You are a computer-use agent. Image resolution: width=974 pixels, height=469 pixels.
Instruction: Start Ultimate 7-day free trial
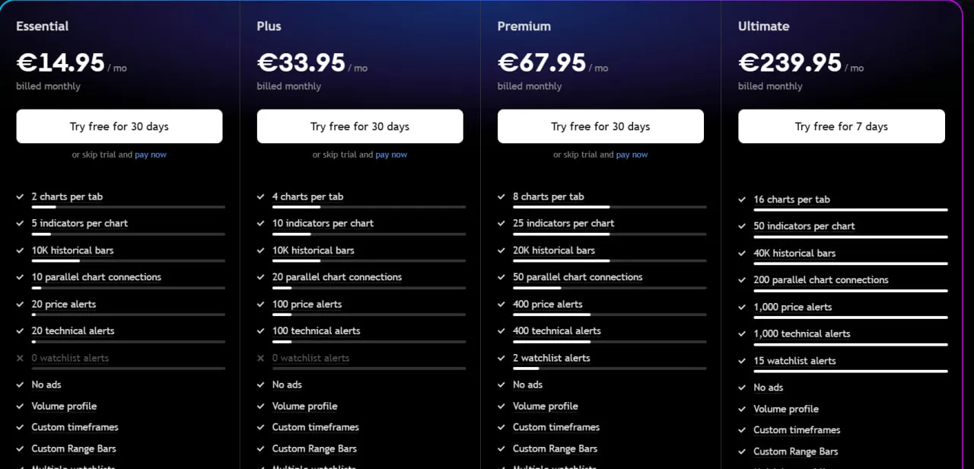coord(842,126)
